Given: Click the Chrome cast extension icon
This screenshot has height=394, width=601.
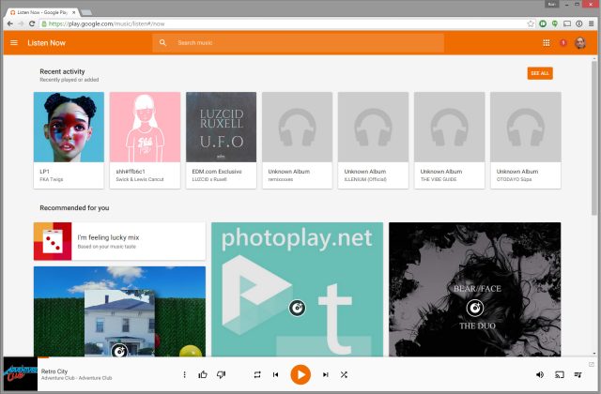Looking at the screenshot, I should pos(567,23).
